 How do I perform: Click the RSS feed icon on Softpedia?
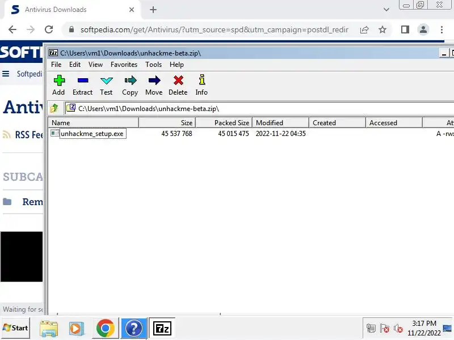[6, 134]
